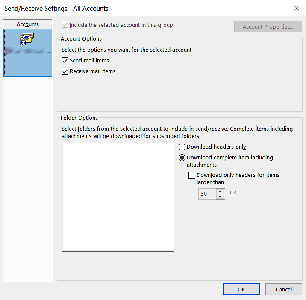Close the Send/Receive Settings dialog

(x=297, y=8)
